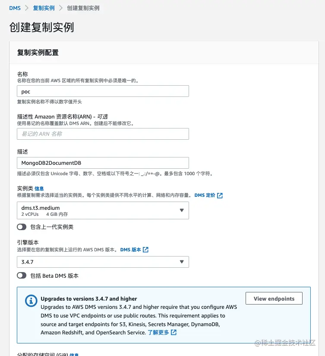Go to 复制实例 breadcrumb link
The image size is (325, 356).
tap(44, 8)
